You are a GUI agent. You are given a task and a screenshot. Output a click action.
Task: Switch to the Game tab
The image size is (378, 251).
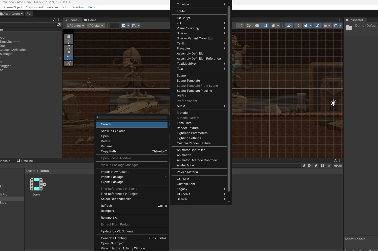90,20
